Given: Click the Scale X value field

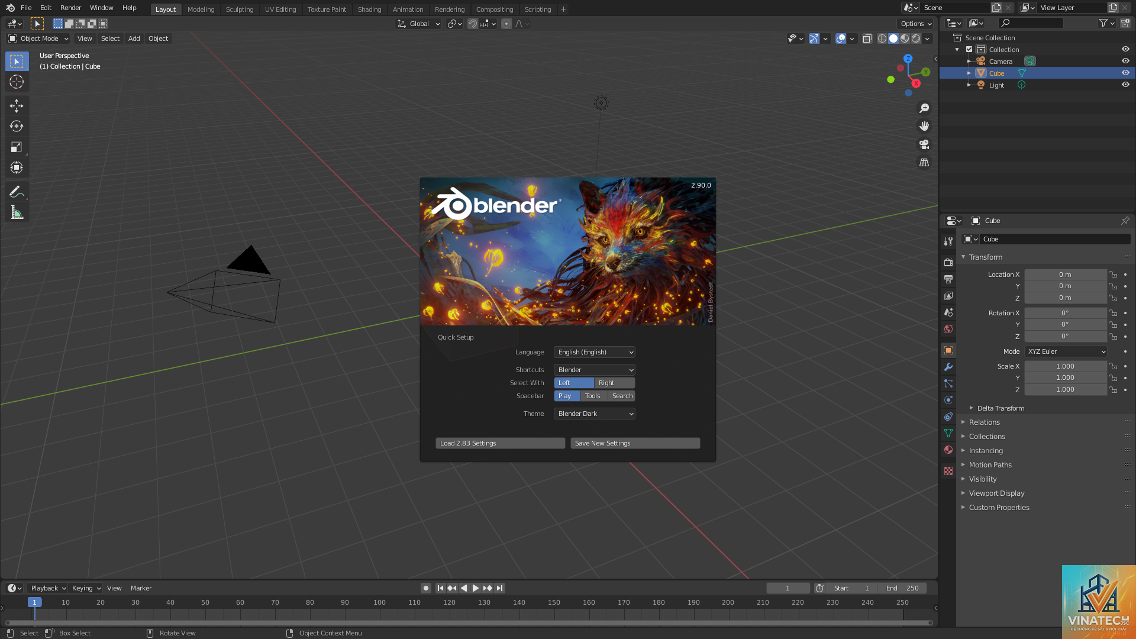Looking at the screenshot, I should [1065, 366].
